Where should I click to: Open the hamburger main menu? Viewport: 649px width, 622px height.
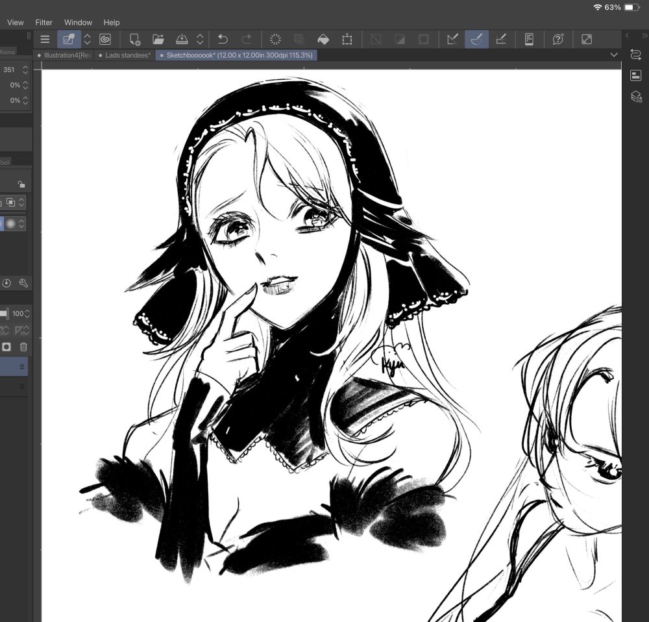click(x=45, y=40)
